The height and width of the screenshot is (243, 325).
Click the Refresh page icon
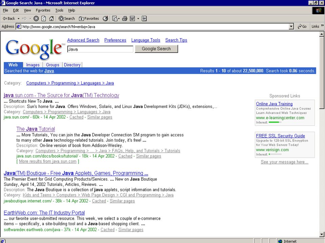[44, 19]
